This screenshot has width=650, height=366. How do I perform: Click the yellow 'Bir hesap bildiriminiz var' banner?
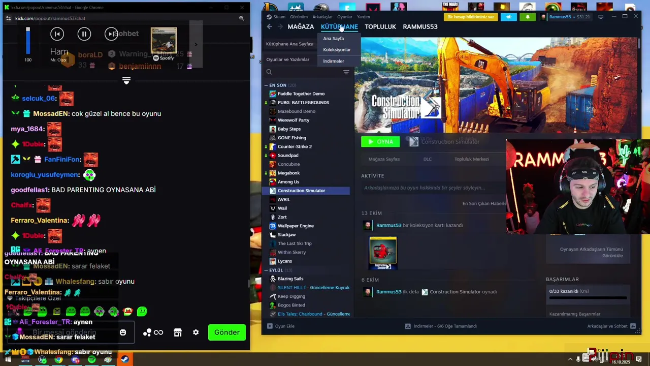tap(471, 17)
